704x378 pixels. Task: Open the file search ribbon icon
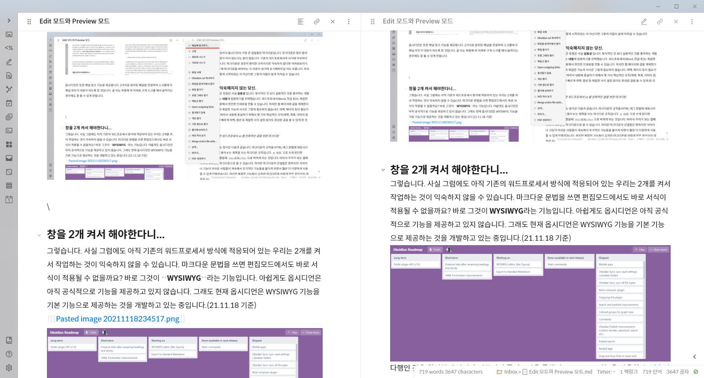(x=9, y=76)
